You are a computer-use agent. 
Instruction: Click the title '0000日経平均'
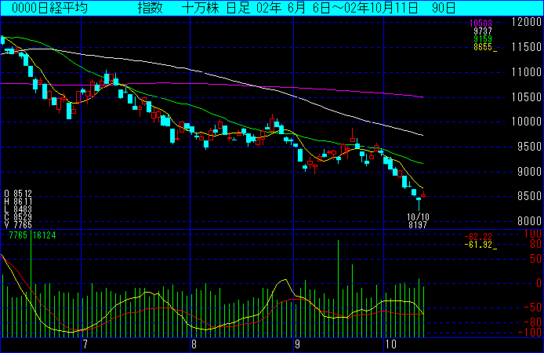coord(49,8)
